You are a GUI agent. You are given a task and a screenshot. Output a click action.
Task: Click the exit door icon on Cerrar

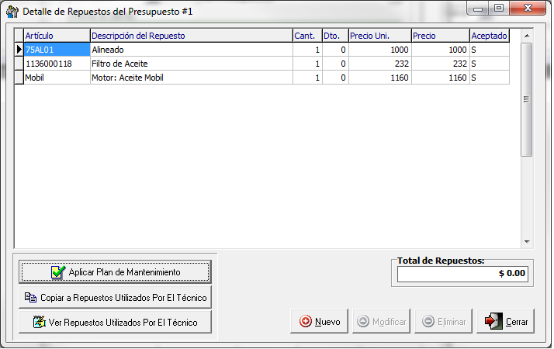[x=494, y=322]
